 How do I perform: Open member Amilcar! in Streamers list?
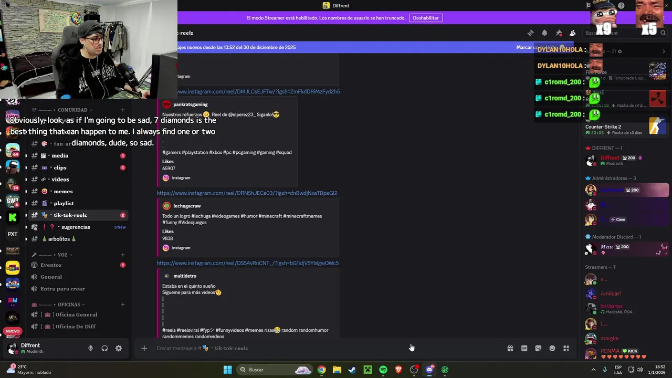(x=626, y=294)
